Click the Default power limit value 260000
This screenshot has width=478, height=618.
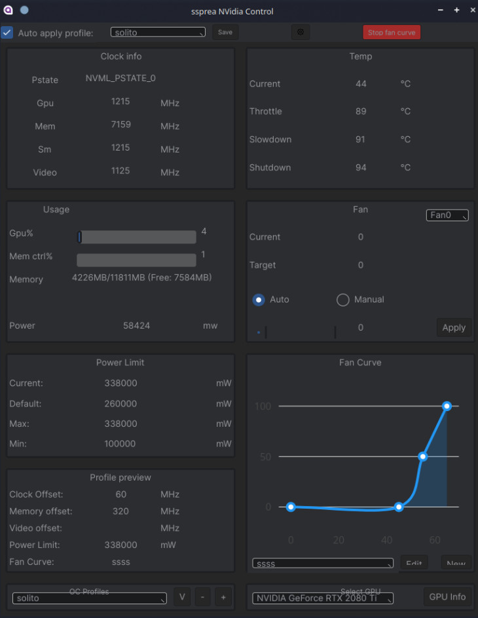[120, 403]
